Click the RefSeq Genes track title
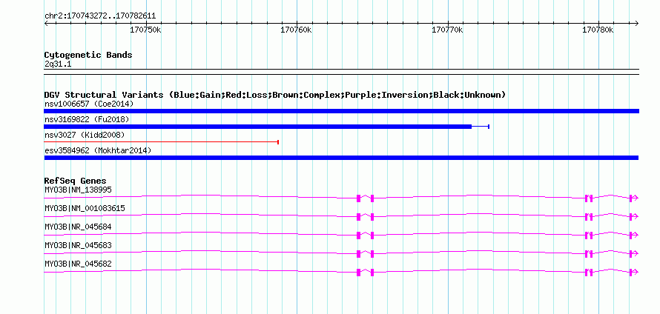Screen dimensions: 660x314 [76, 181]
